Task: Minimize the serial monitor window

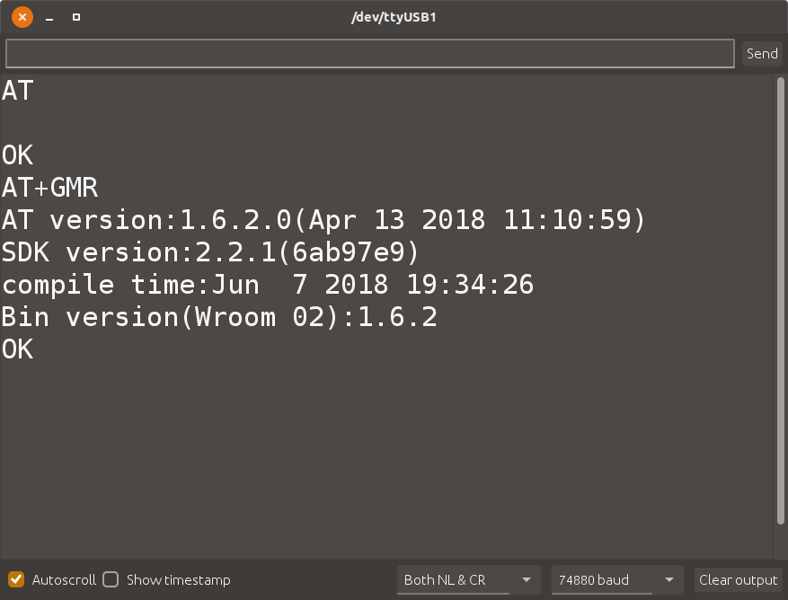Action: pos(49,17)
